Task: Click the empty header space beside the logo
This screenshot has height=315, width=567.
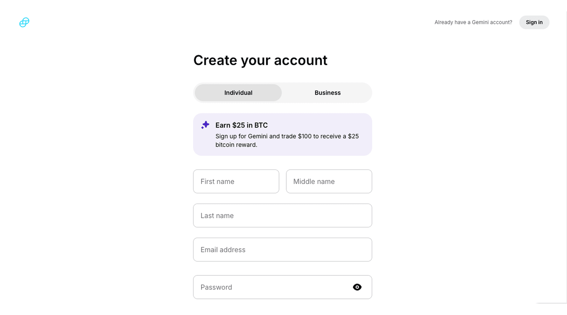Action: coord(220,22)
